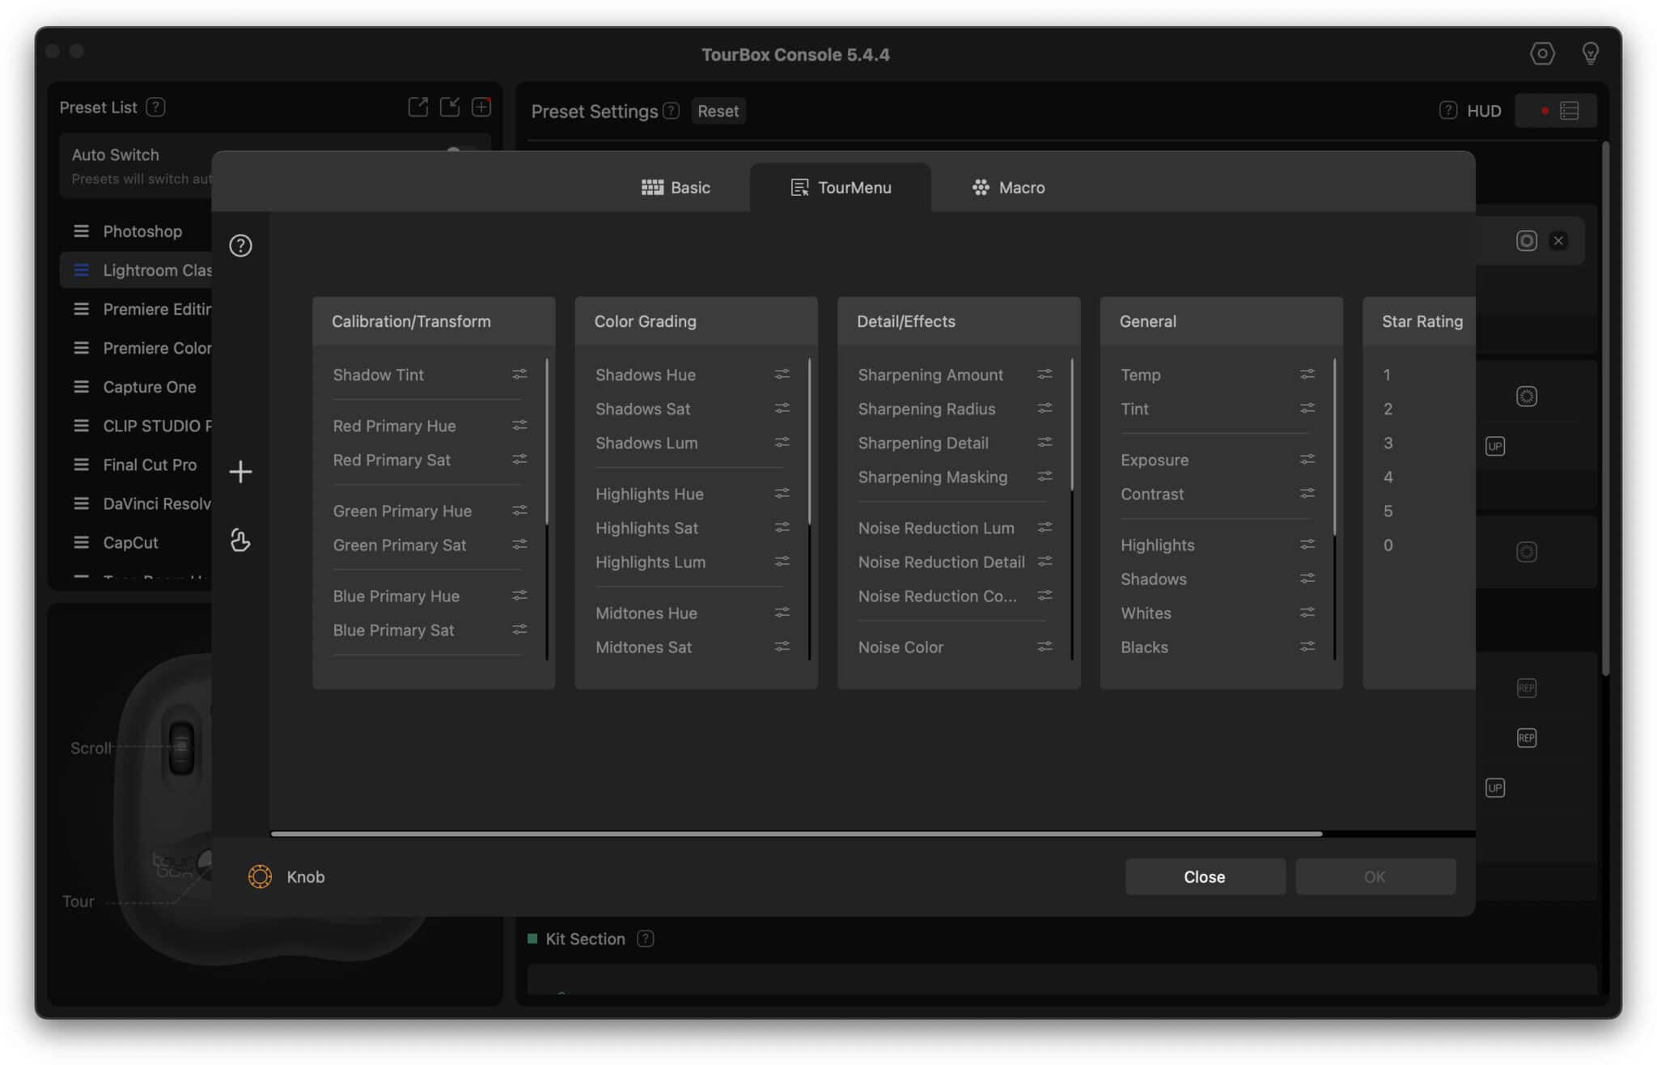Import a preset using the import icon

(450, 106)
